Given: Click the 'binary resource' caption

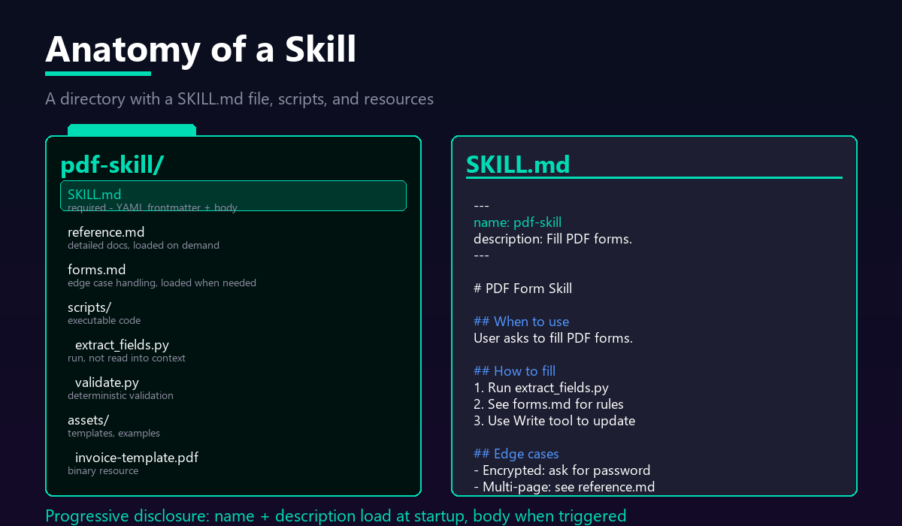Looking at the screenshot, I should tap(103, 471).
